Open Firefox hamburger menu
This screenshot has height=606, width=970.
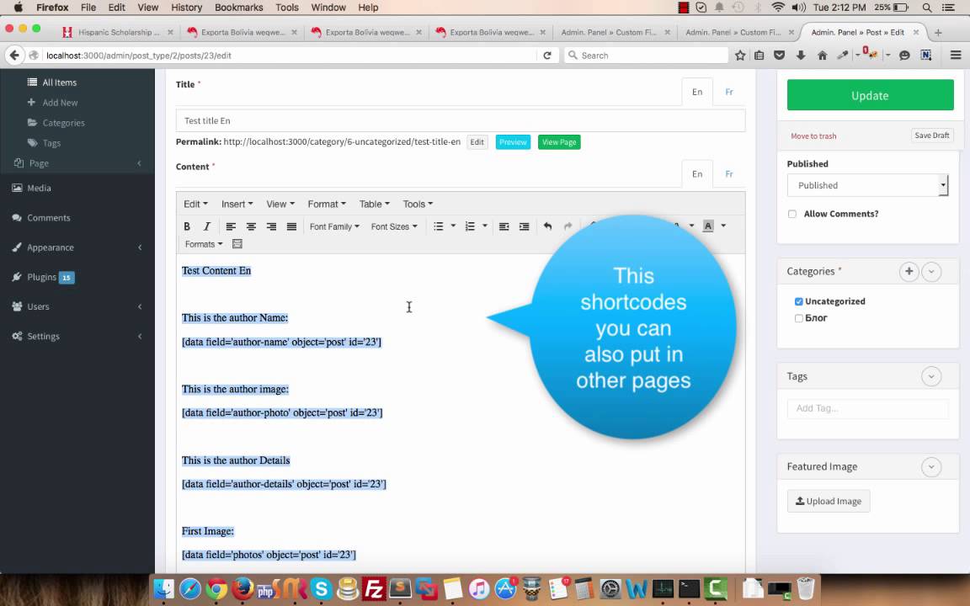[956, 55]
